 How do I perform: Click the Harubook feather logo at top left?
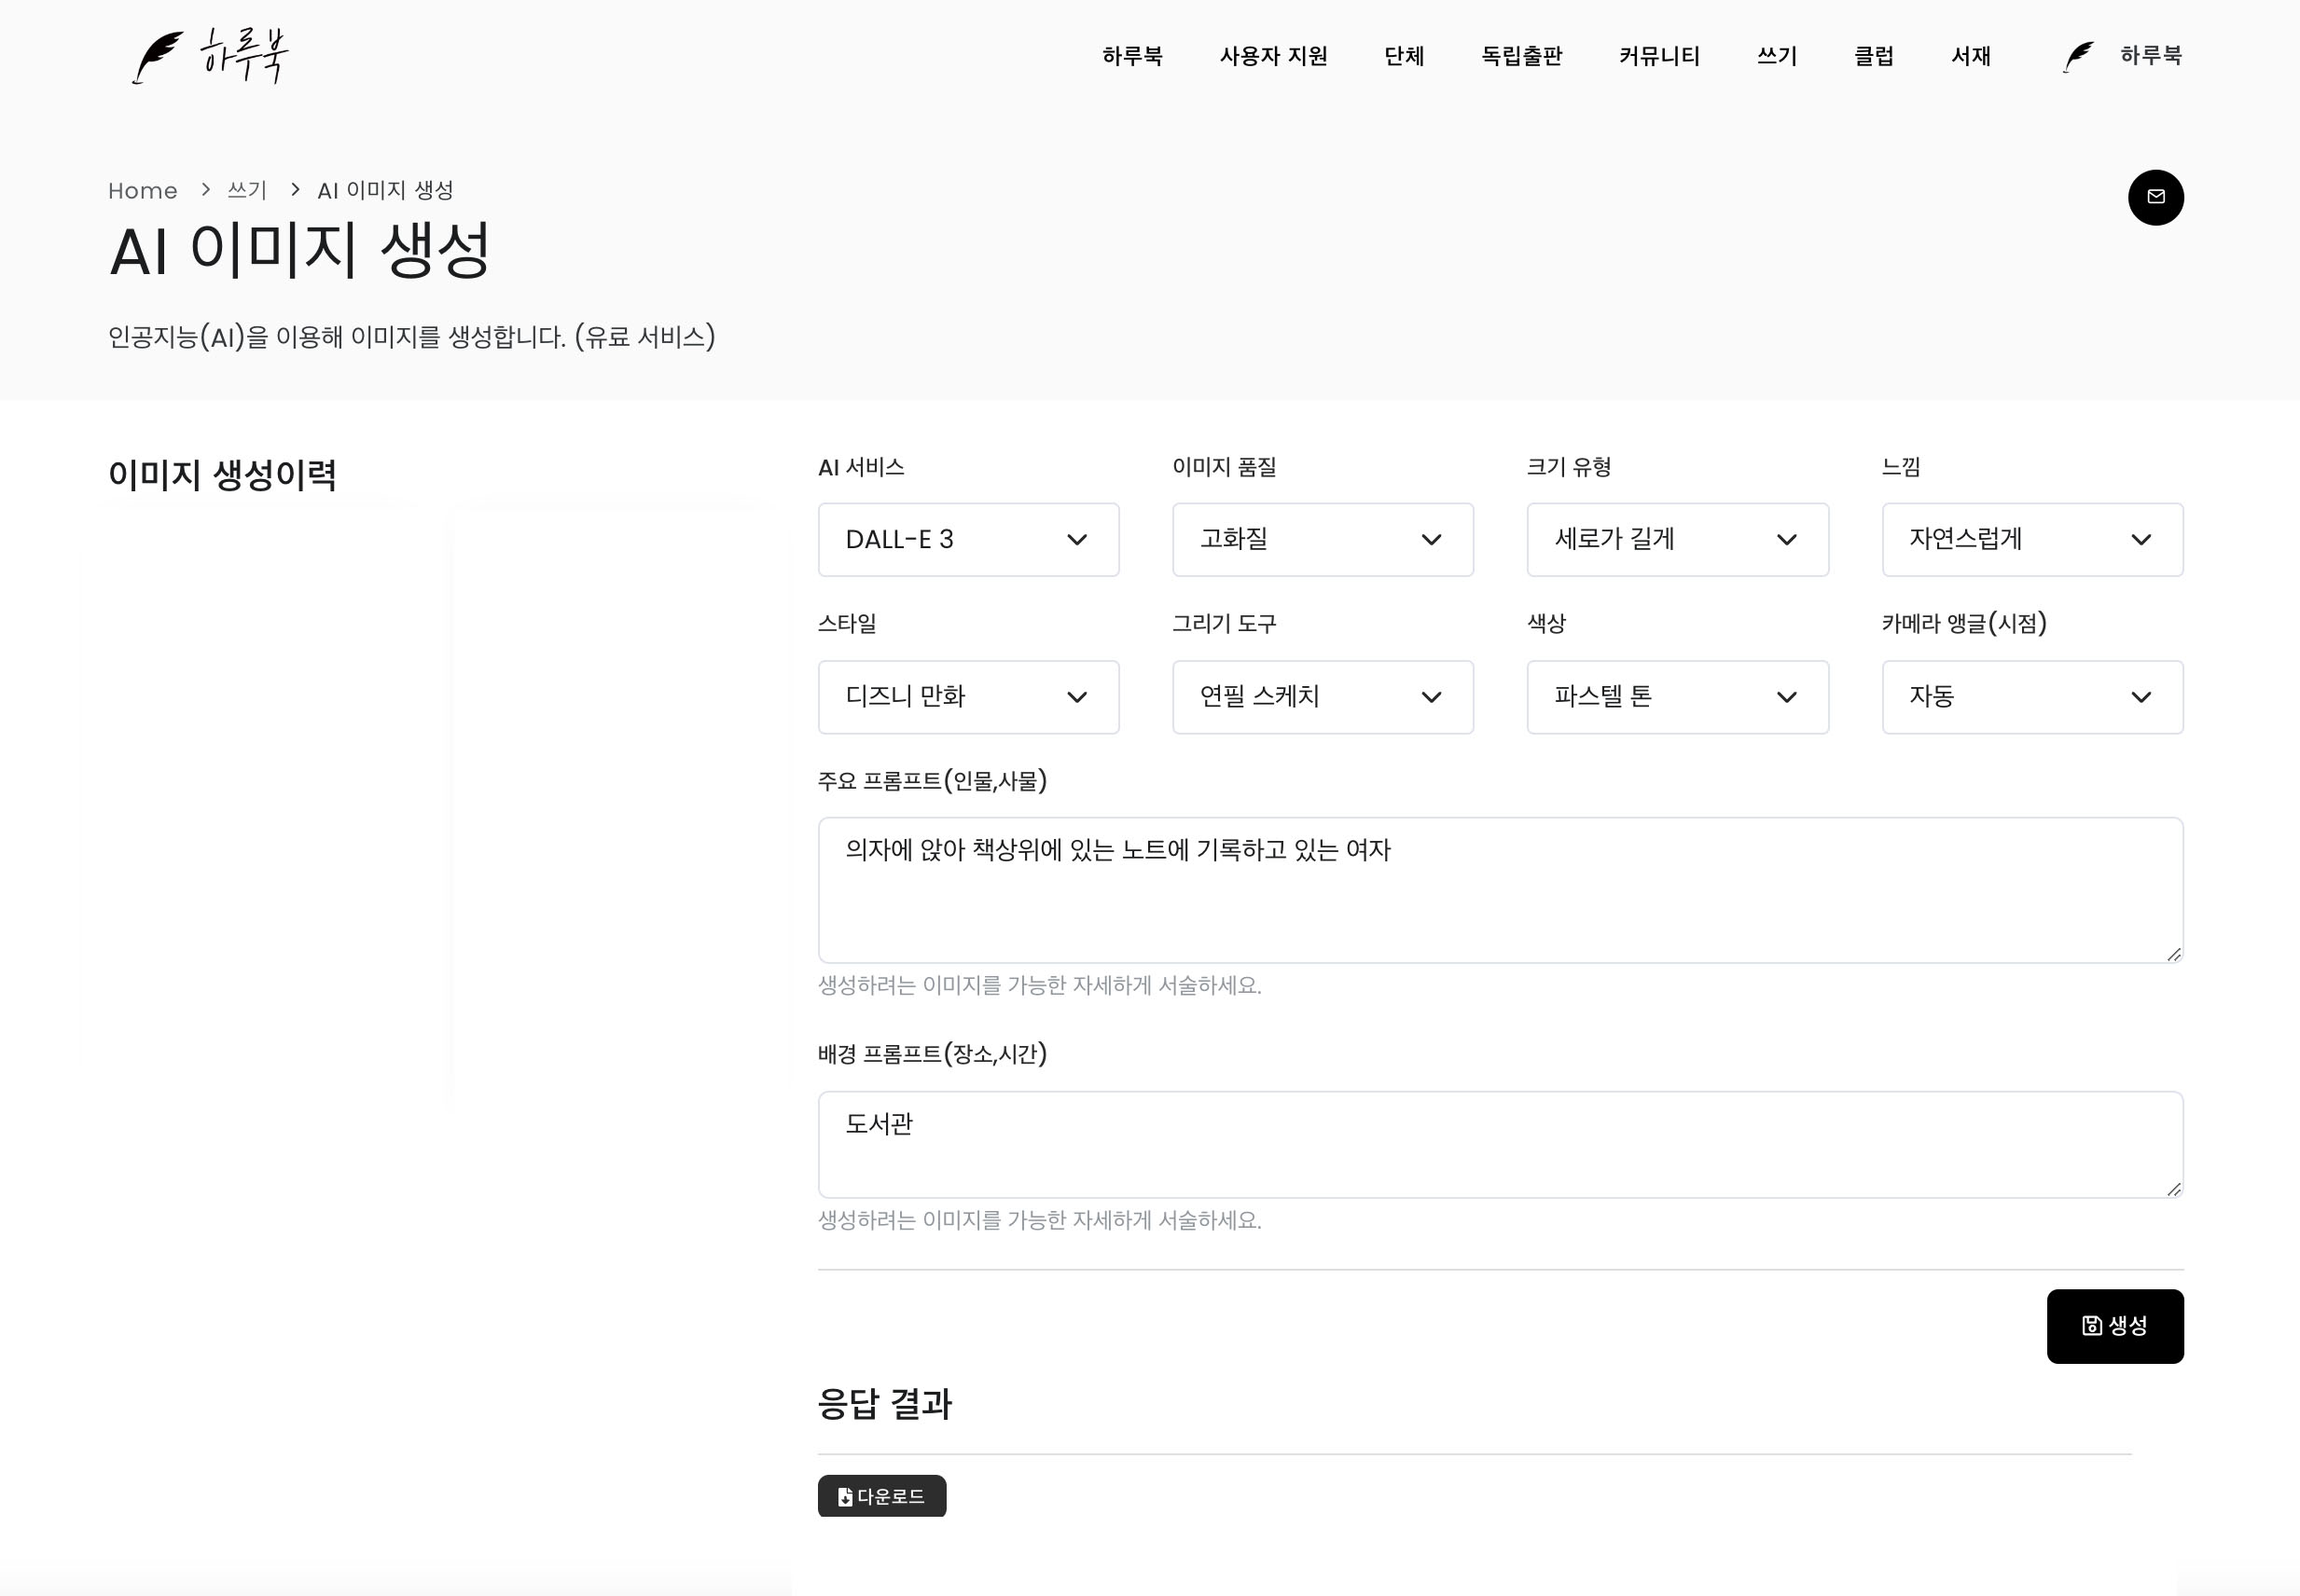click(x=210, y=56)
